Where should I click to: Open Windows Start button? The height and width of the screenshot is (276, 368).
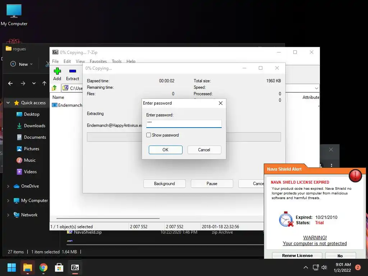coord(11,267)
